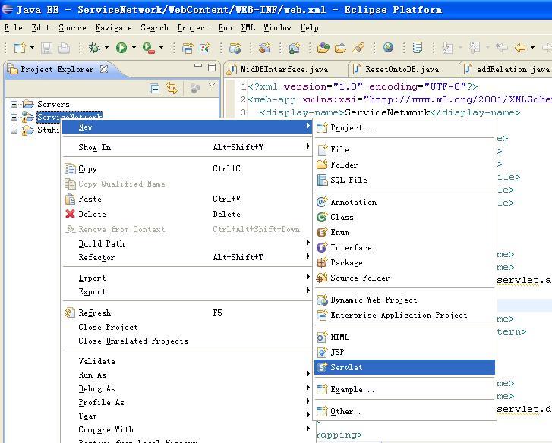The height and width of the screenshot is (443, 552).
Task: Click the Open Web Browser globe icon
Action: (388, 47)
